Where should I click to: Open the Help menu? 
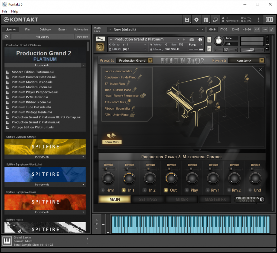[15, 11]
